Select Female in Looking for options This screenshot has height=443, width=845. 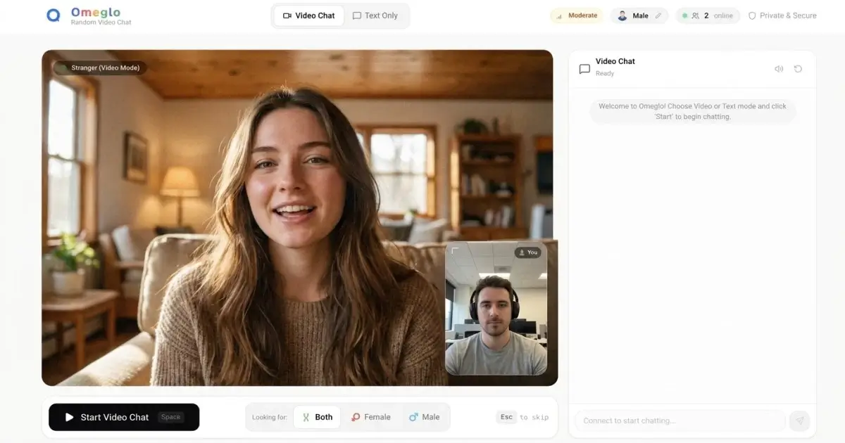pos(371,417)
